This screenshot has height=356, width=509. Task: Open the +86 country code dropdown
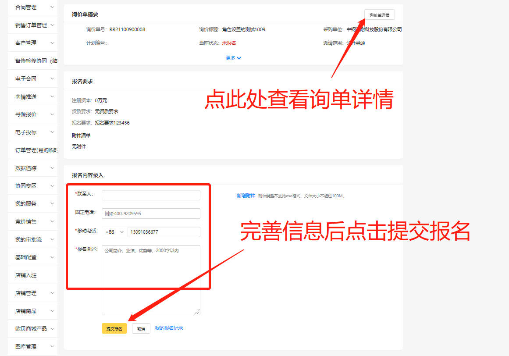click(x=114, y=232)
